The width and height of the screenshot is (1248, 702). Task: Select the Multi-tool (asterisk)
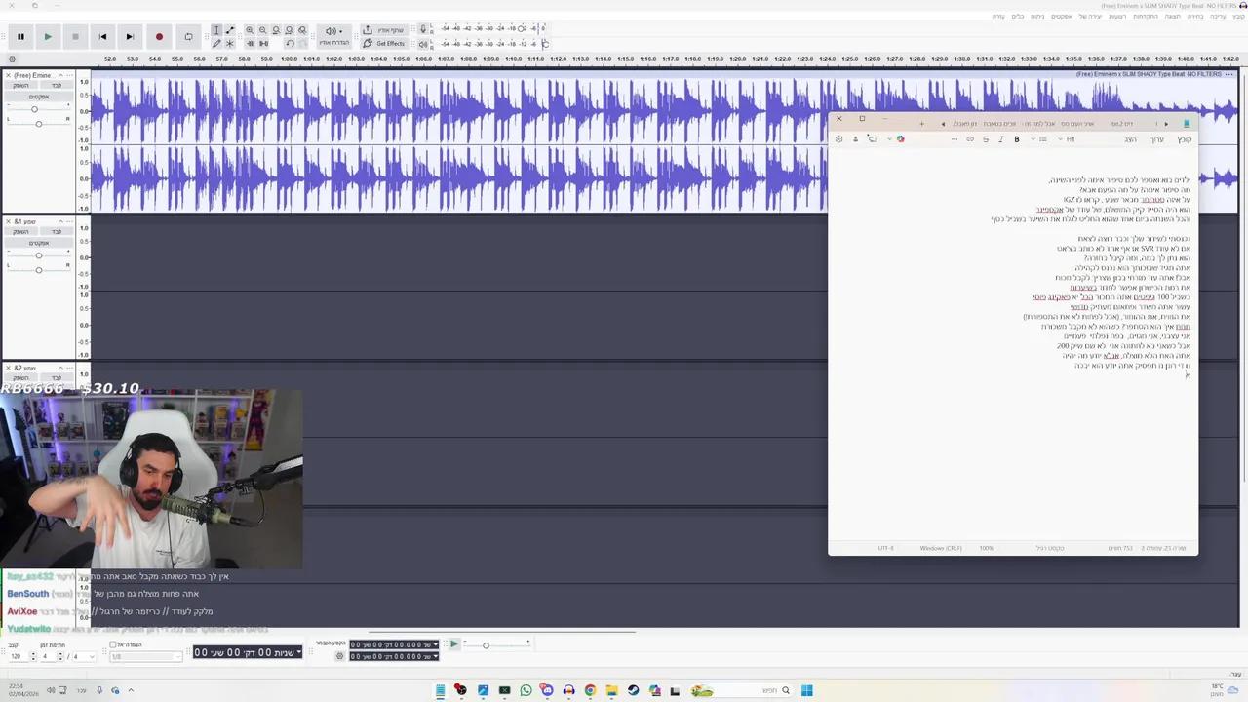pyautogui.click(x=230, y=44)
